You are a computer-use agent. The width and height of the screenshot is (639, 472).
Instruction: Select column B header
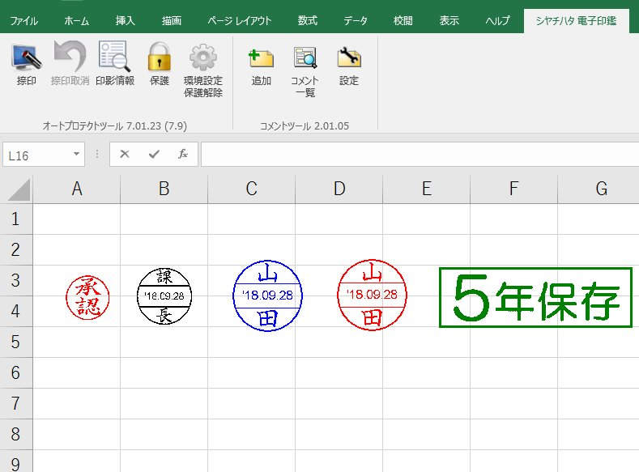(x=164, y=189)
